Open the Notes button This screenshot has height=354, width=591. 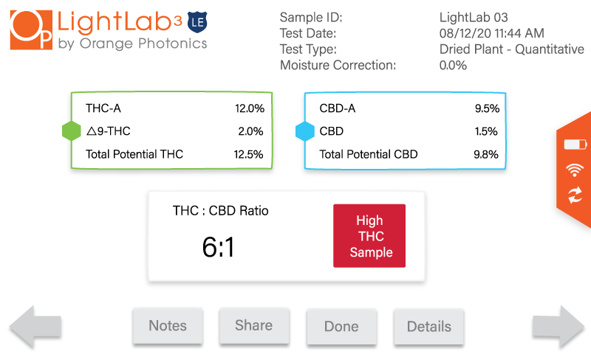[x=168, y=326]
